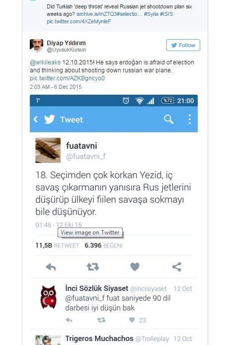Tap the fuatavni pen avatar image
231x345 pixels.
(x=48, y=150)
